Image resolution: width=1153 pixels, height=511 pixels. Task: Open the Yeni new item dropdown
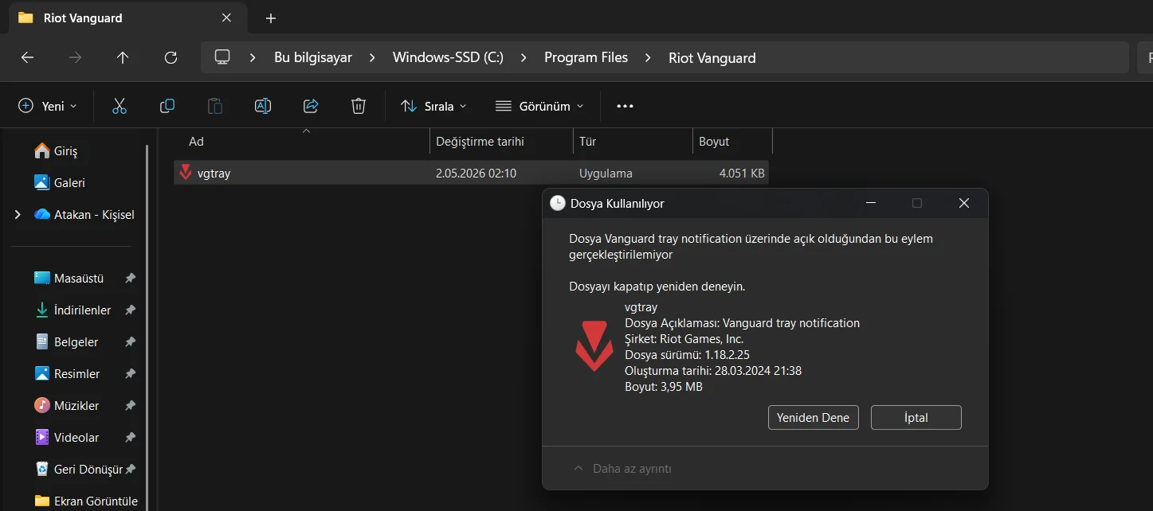click(x=48, y=106)
